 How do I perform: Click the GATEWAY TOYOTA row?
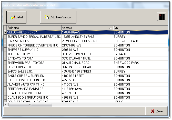point(34,58)
